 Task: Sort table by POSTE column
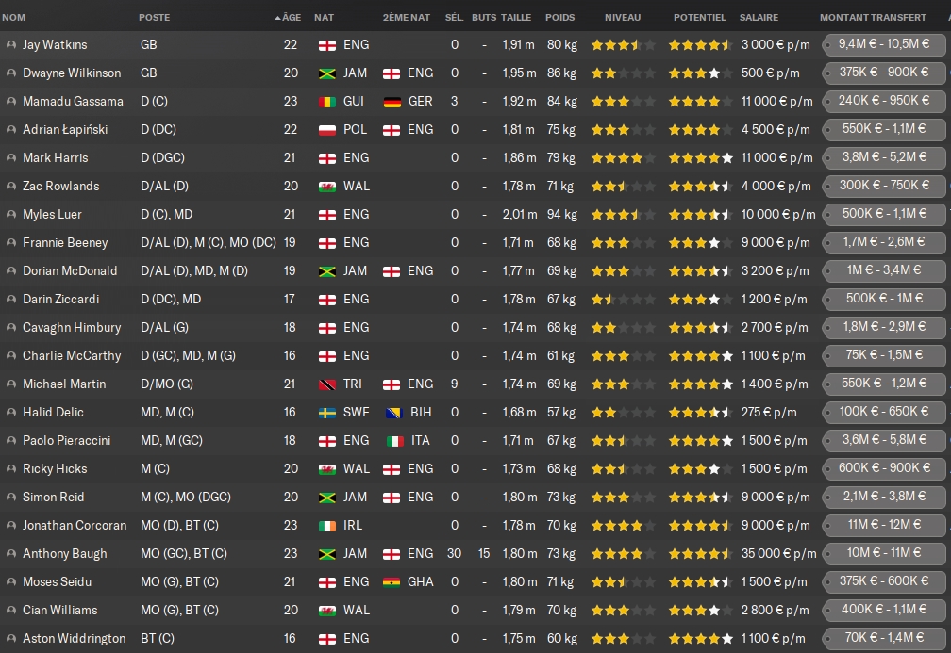[x=154, y=18]
